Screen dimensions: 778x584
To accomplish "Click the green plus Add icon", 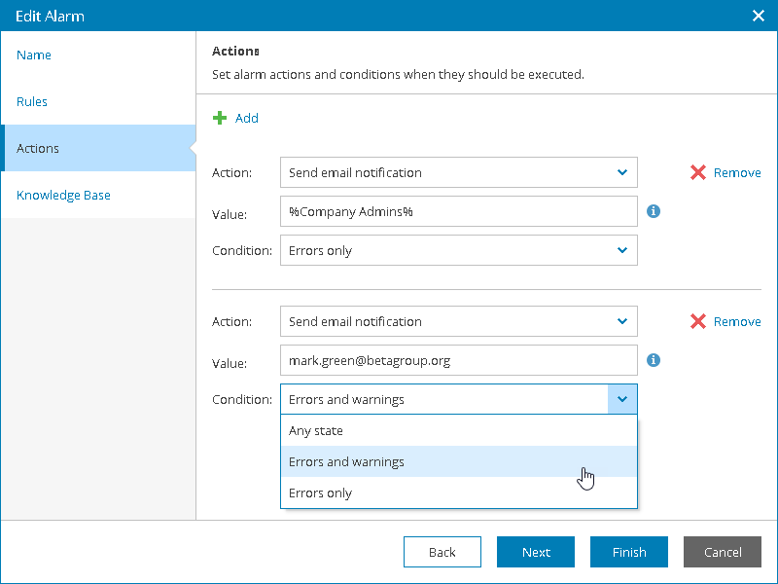I will click(x=220, y=118).
